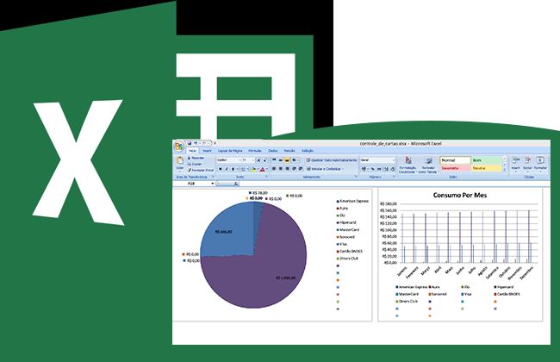This screenshot has width=560, height=362.
Task: Align cell text left
Action: pos(274,169)
